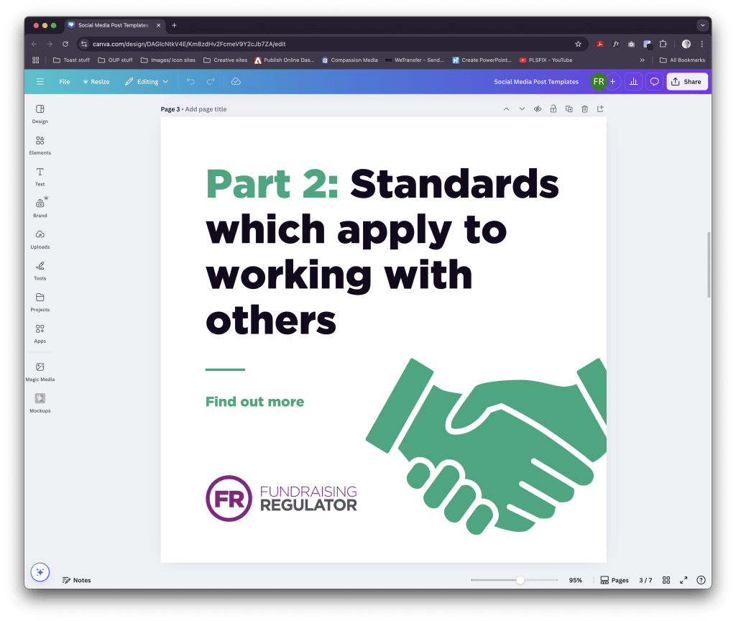Toggle the Notes panel

(76, 580)
